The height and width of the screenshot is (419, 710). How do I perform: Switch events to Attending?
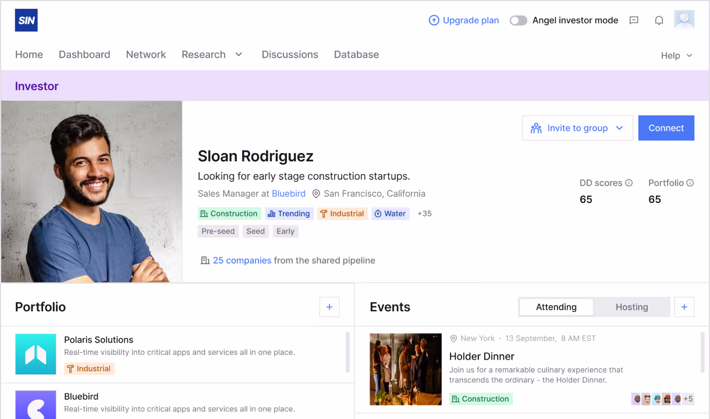coord(556,307)
